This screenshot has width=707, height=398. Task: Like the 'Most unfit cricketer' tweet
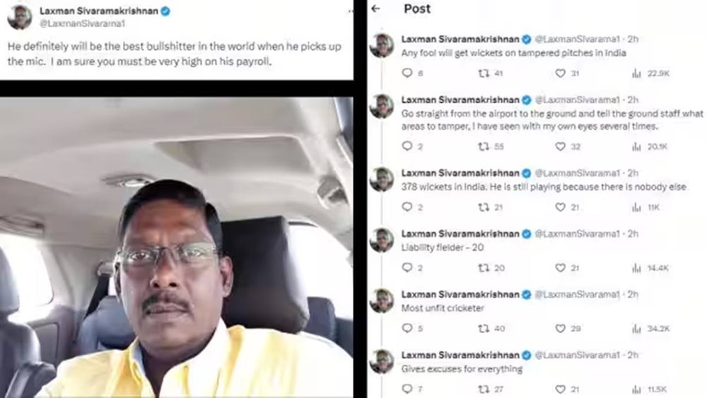click(x=560, y=329)
